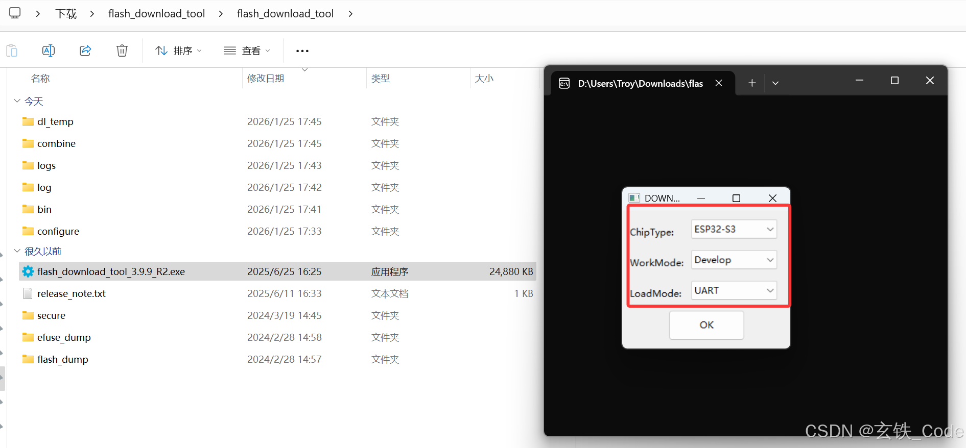The height and width of the screenshot is (448, 966).
Task: Maximize the DOWNLOAD dialog window
Action: pos(736,198)
